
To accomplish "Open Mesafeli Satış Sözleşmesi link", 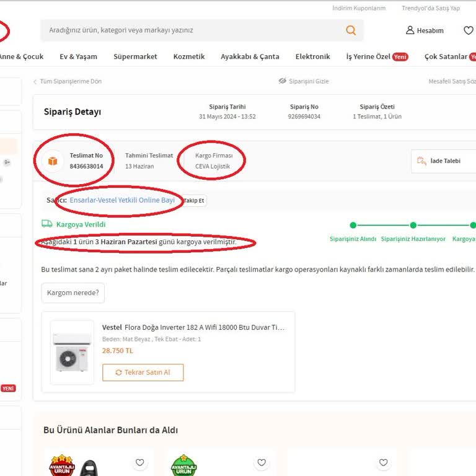I will coord(452,81).
